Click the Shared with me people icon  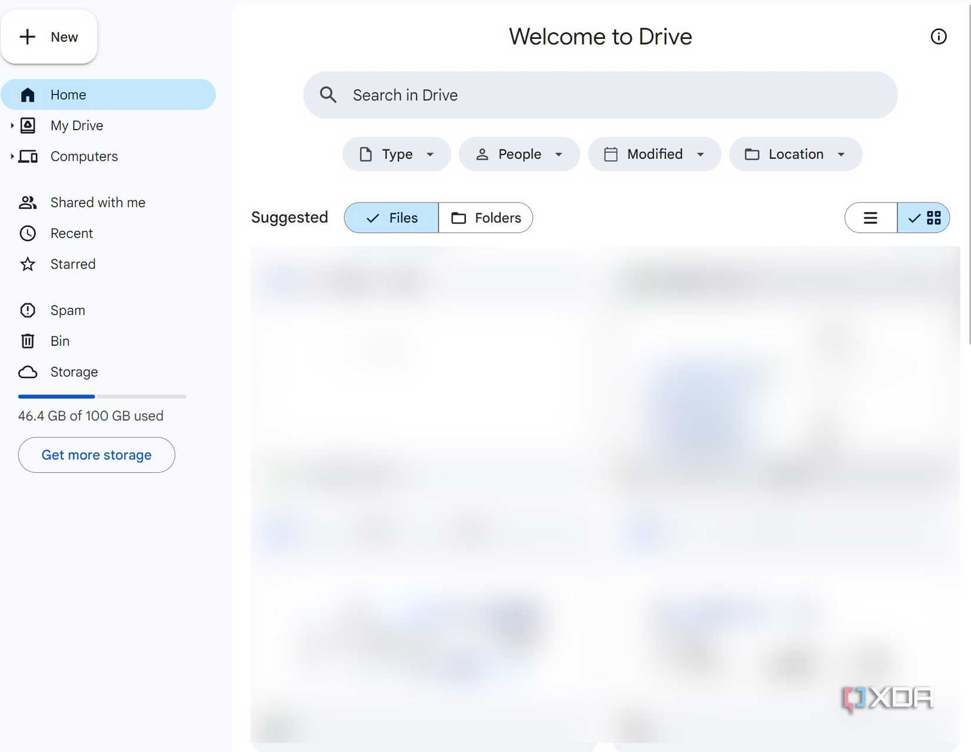click(x=28, y=203)
